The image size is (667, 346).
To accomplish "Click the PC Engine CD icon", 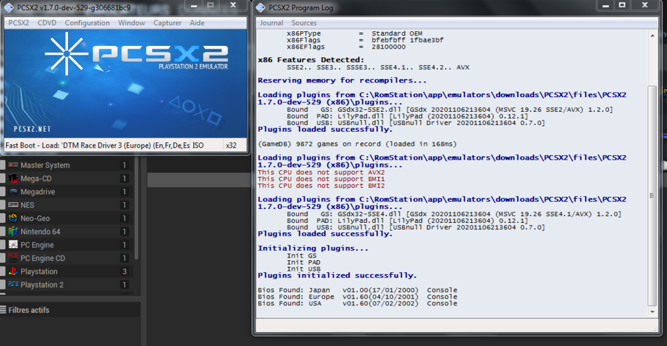I will coord(13,258).
